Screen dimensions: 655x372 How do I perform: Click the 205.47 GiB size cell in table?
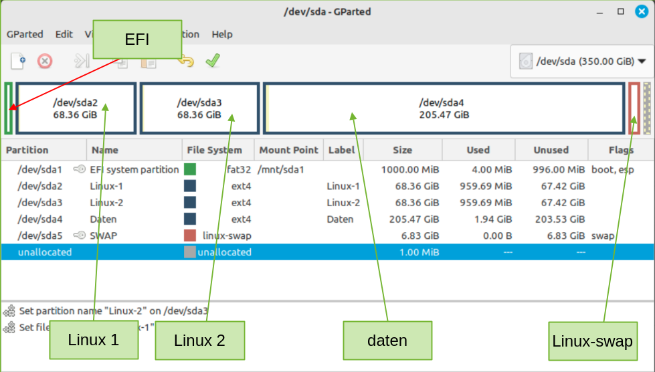click(414, 219)
